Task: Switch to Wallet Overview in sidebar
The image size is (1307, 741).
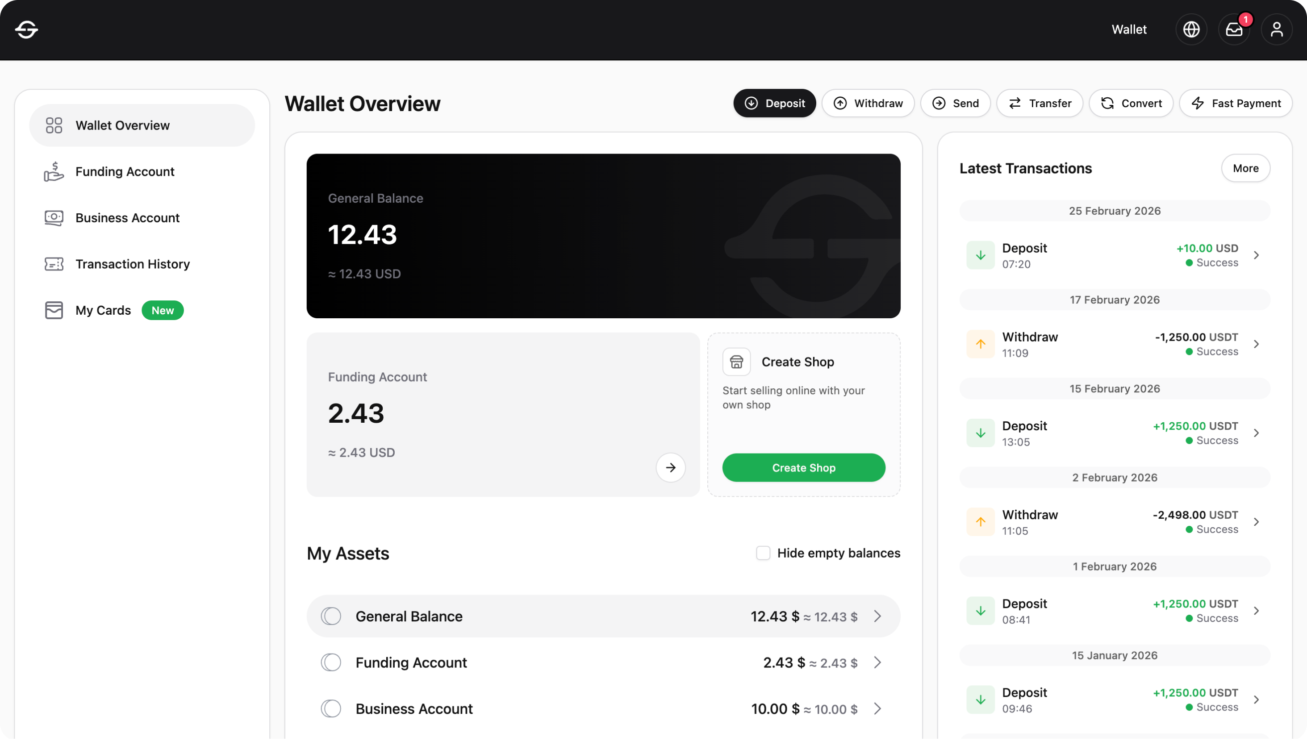Action: point(123,125)
